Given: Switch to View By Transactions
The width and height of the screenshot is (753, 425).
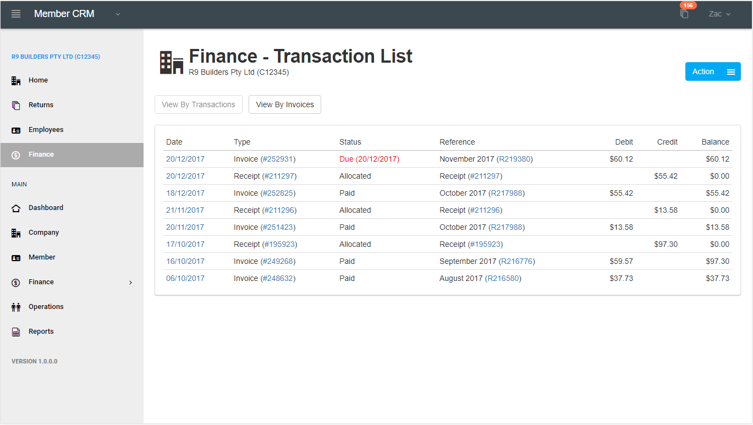Looking at the screenshot, I should coord(199,104).
